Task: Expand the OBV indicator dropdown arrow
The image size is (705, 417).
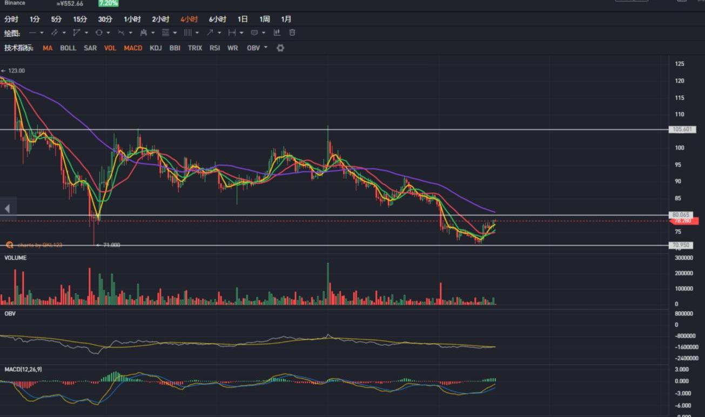Action: (266, 48)
